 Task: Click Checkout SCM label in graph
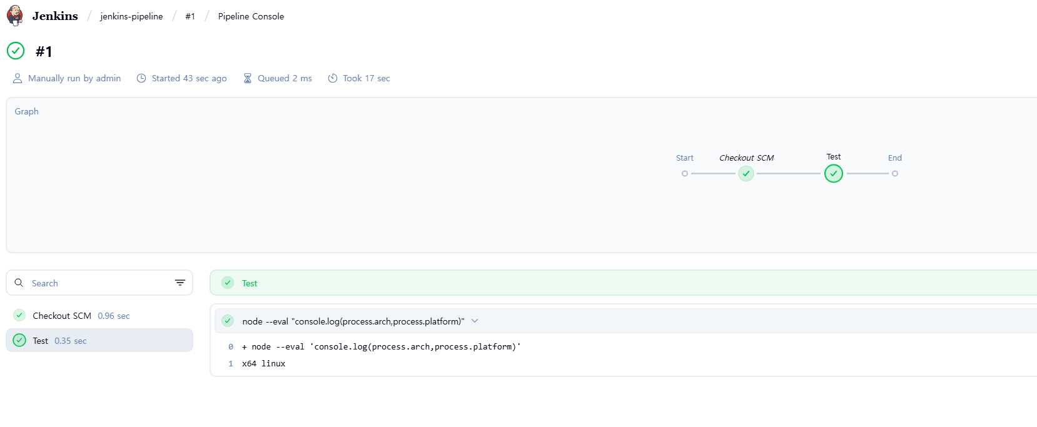tap(746, 158)
